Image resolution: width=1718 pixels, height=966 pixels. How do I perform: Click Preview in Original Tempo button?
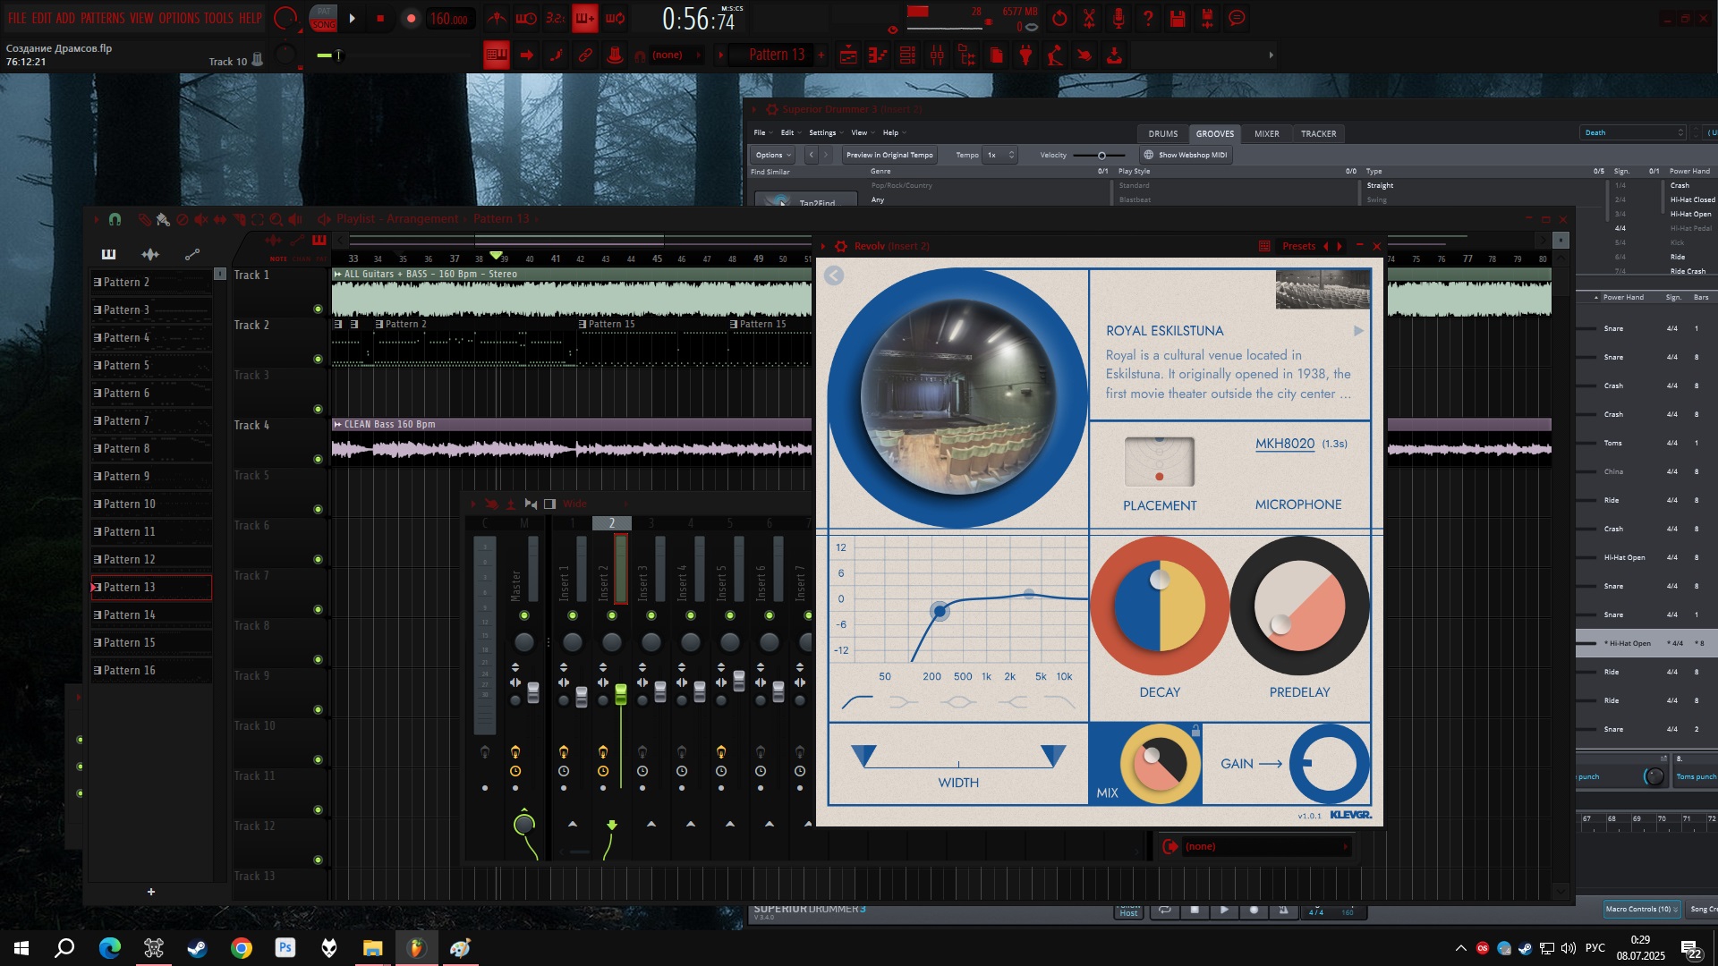point(889,155)
